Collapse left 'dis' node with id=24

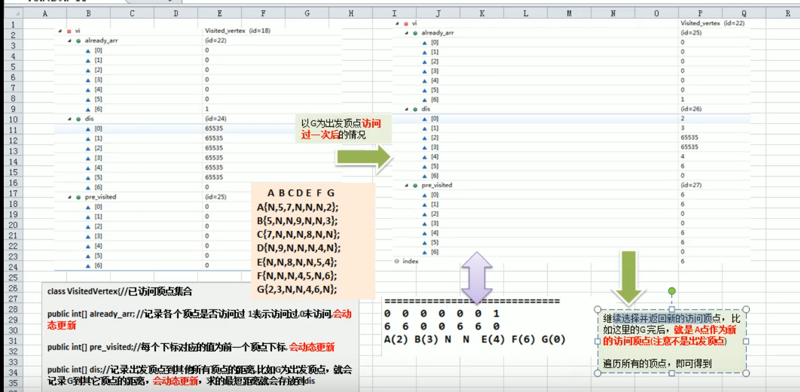[x=70, y=119]
